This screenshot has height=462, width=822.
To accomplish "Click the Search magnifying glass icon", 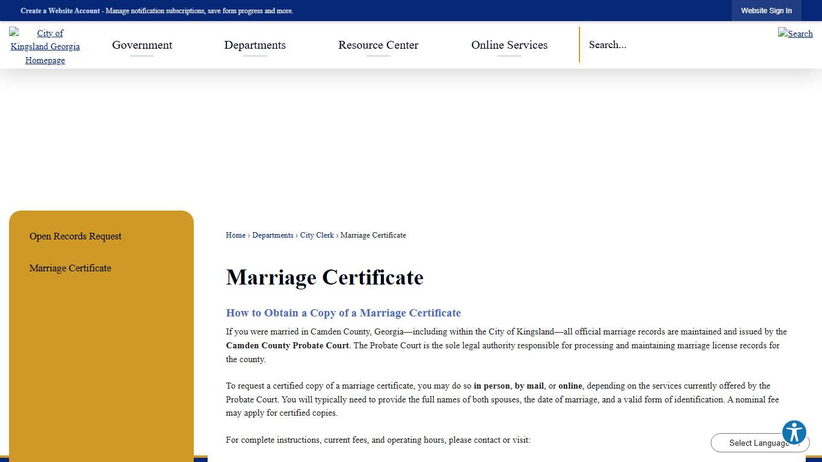I will pos(795,34).
